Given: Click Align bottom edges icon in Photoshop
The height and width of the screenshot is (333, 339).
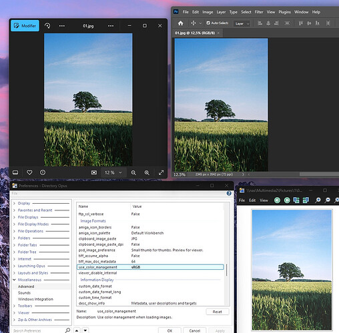Looking at the screenshot, I should (x=318, y=23).
